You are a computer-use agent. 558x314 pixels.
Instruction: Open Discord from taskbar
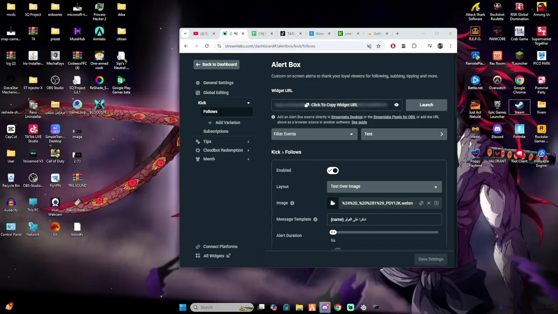(325, 307)
